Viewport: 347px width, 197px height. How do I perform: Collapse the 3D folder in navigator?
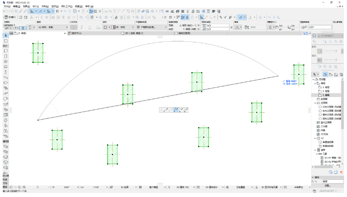[315, 138]
